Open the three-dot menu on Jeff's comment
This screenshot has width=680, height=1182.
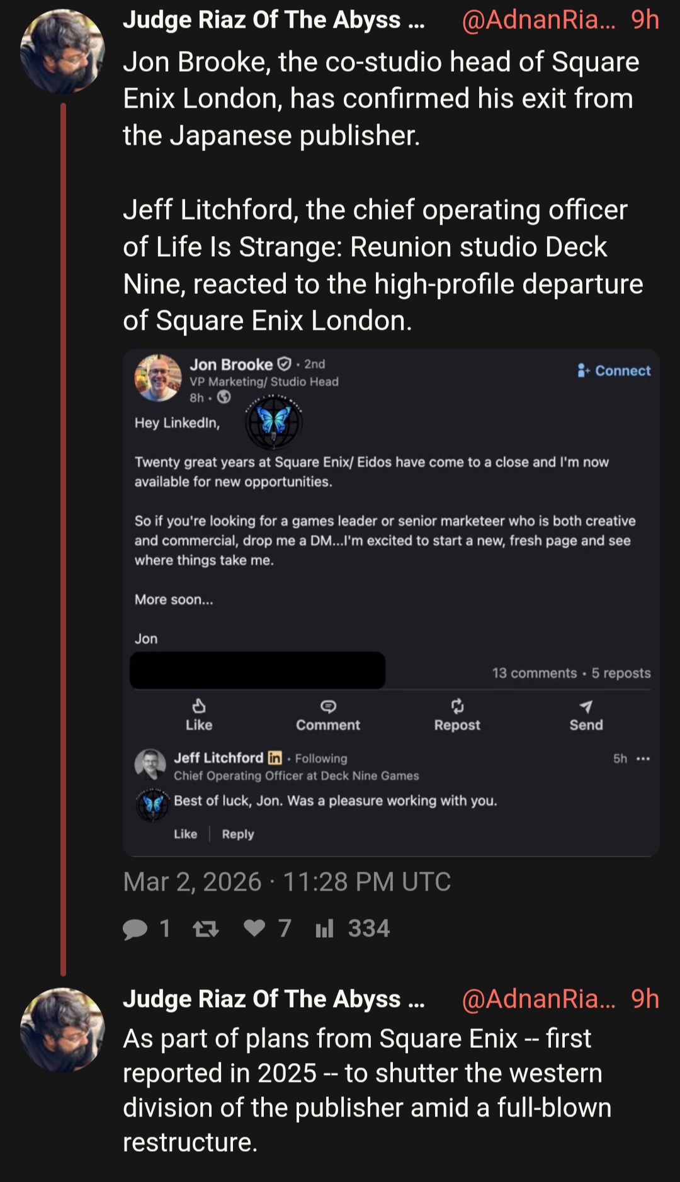pyautogui.click(x=643, y=758)
